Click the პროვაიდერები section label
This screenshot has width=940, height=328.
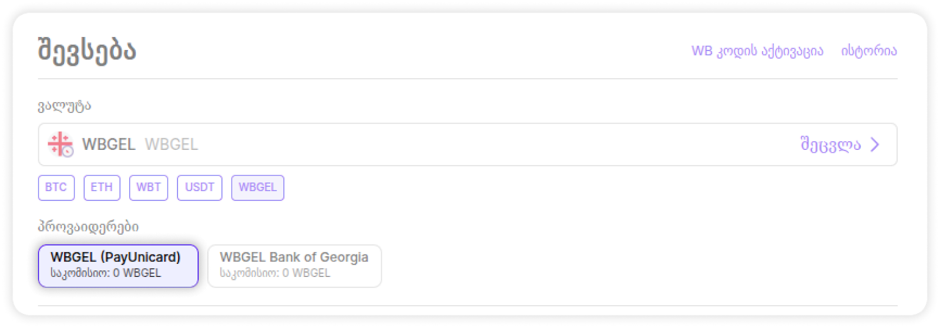[88, 226]
